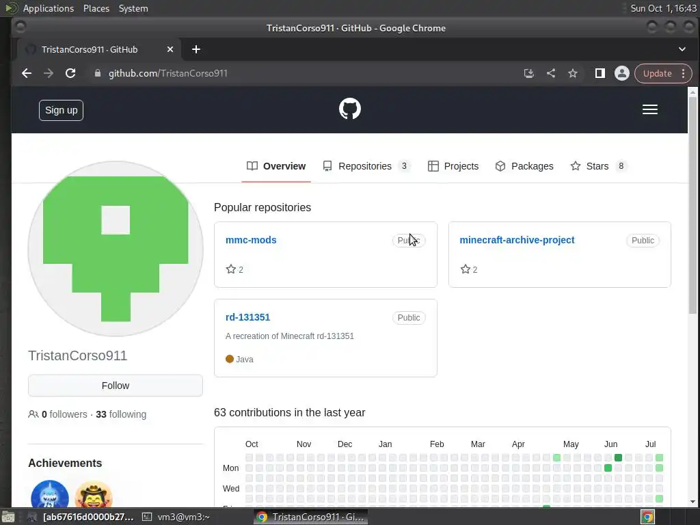Screen dimensions: 700x525
Task: Click the star icon under mmc-mods
Action: (x=231, y=269)
